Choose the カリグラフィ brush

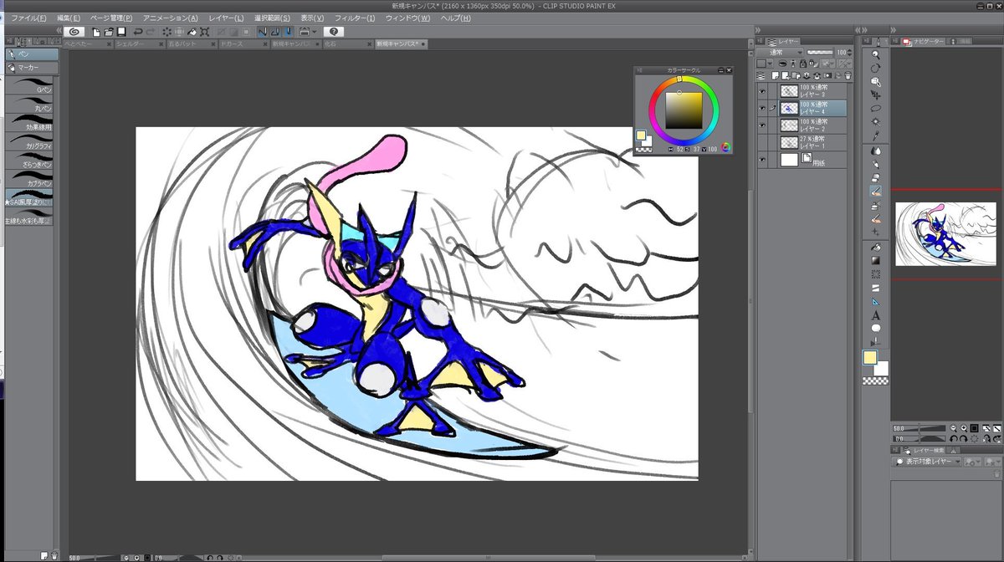(30, 142)
